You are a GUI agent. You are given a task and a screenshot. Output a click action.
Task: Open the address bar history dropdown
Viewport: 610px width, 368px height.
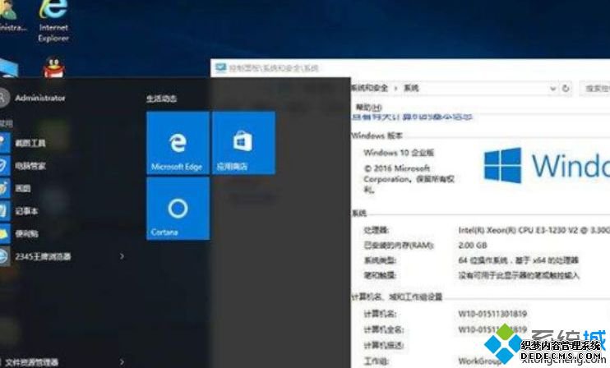coord(552,89)
